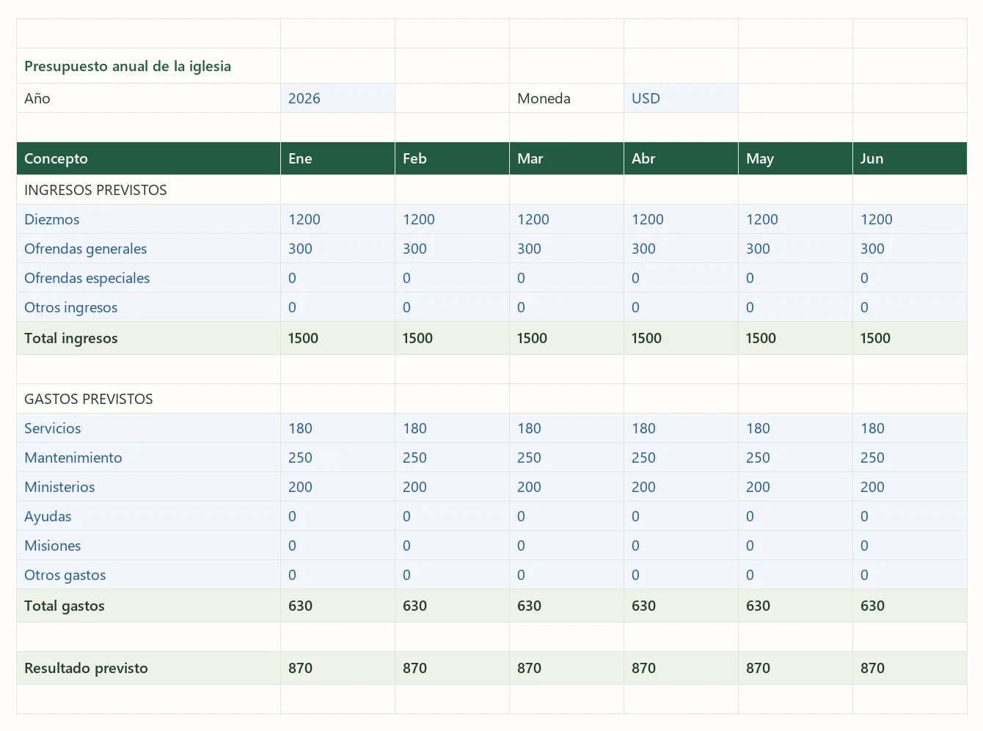Edit Ministerios amount 200 for May
This screenshot has width=983, height=731.
point(795,487)
